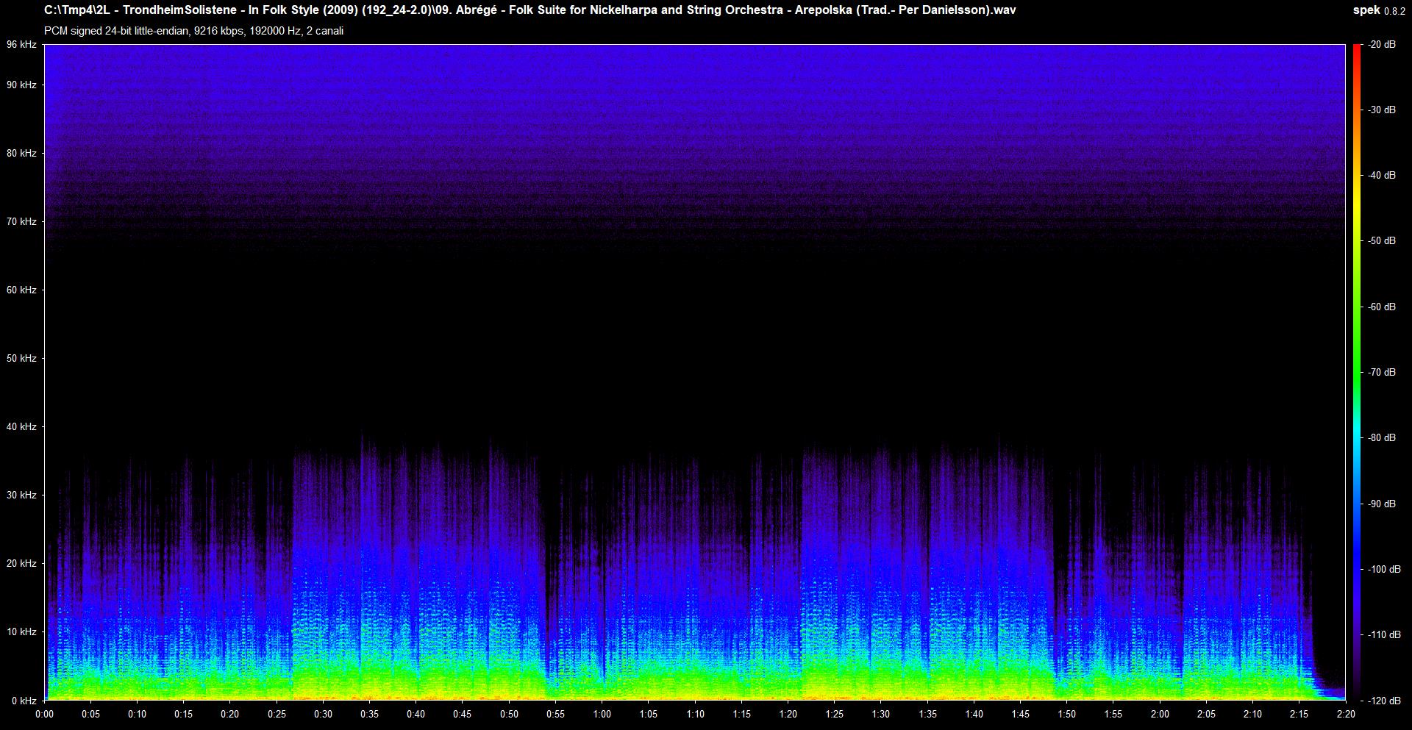1412x730 pixels.
Task: Click the 2:00 time axis label
Action: coord(1160,715)
